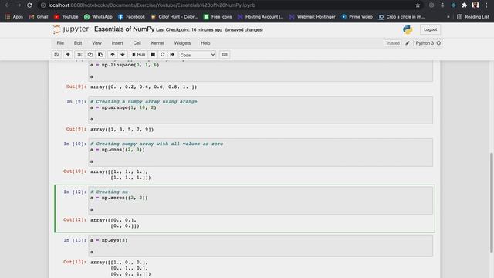Screen dimensions: 494x278
Task: Copy selected cells icon
Action: click(x=90, y=55)
